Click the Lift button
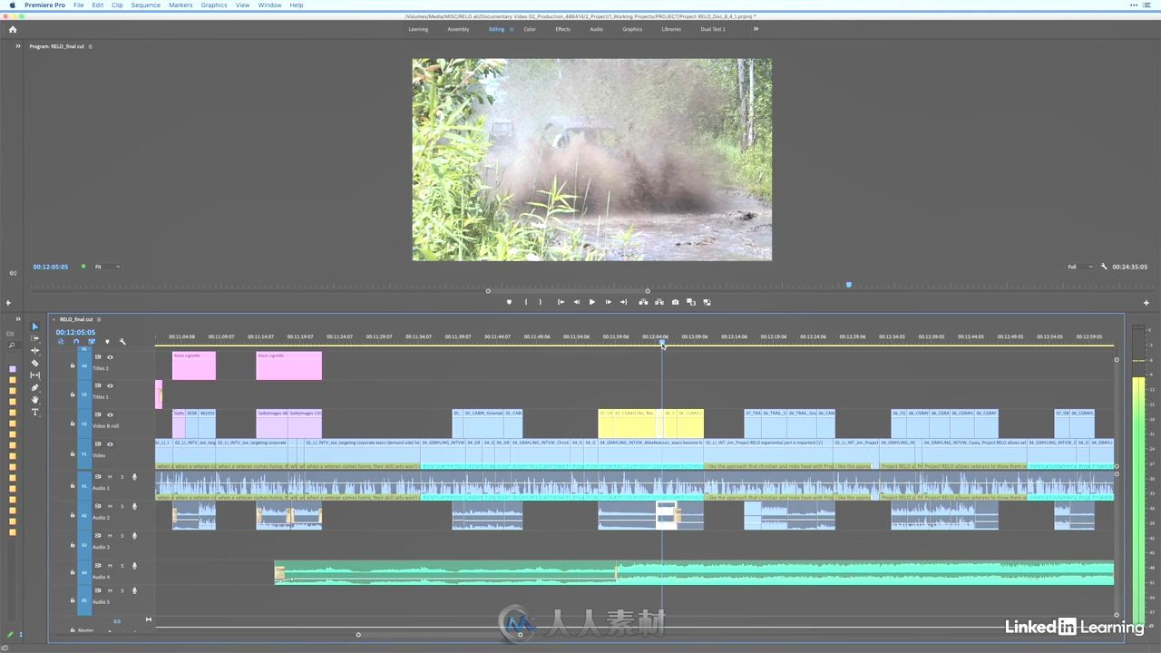This screenshot has height=653, width=1161. [643, 302]
